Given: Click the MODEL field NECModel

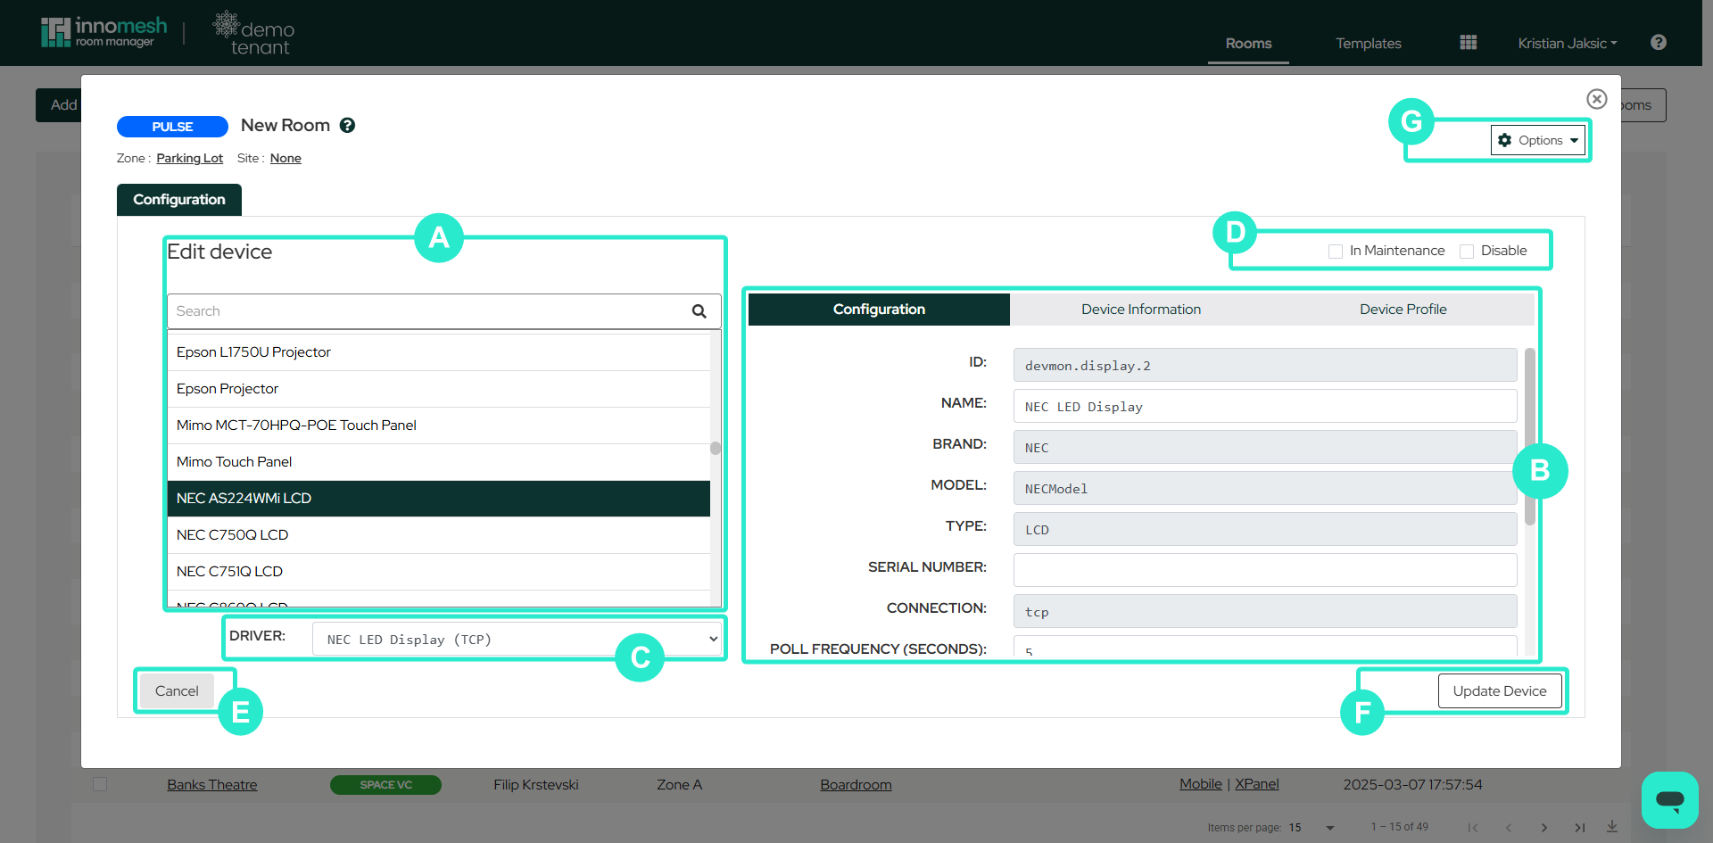Looking at the screenshot, I should [x=1265, y=488].
